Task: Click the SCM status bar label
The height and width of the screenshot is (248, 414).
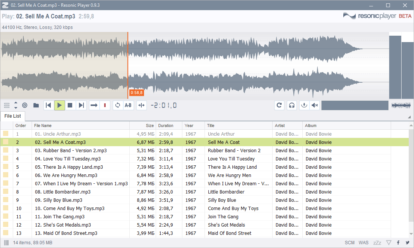Action: coord(350,243)
